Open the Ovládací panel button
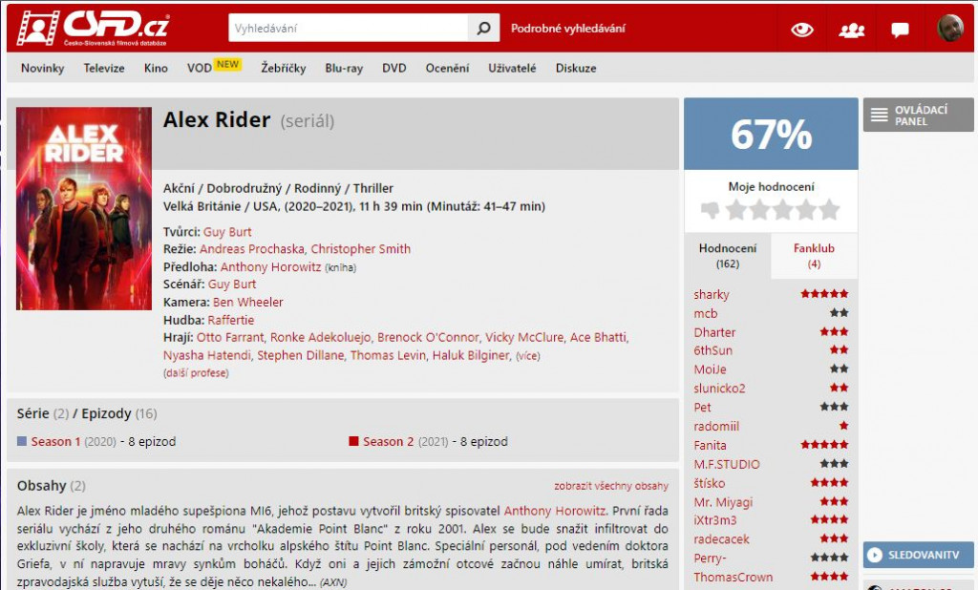 click(x=918, y=115)
